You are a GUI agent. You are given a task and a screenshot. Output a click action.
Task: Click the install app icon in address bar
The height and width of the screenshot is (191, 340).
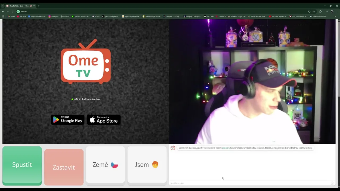(309, 11)
